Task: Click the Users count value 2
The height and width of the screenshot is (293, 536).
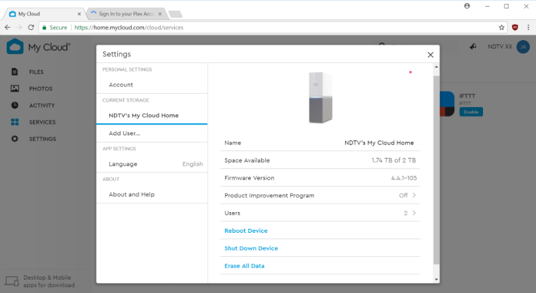Action: [x=405, y=213]
